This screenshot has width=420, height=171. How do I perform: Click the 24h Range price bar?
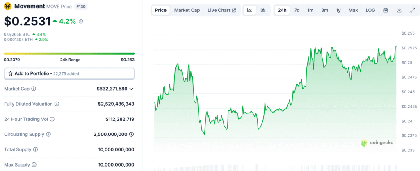tap(69, 53)
